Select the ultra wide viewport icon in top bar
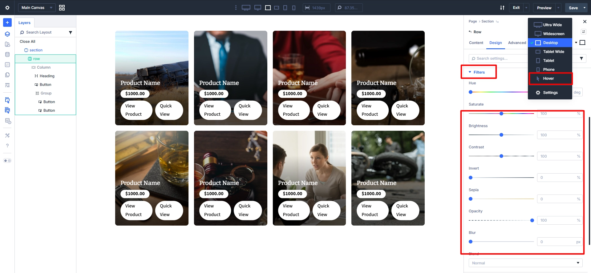591x273 pixels. [x=246, y=8]
